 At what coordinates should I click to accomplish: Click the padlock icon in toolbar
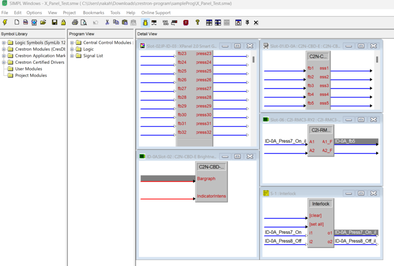tap(63, 22)
